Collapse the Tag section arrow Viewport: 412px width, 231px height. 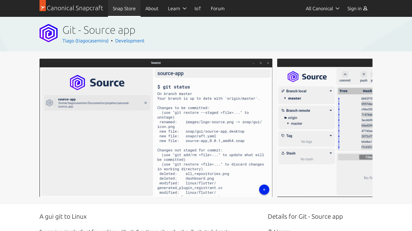[x=331, y=136]
